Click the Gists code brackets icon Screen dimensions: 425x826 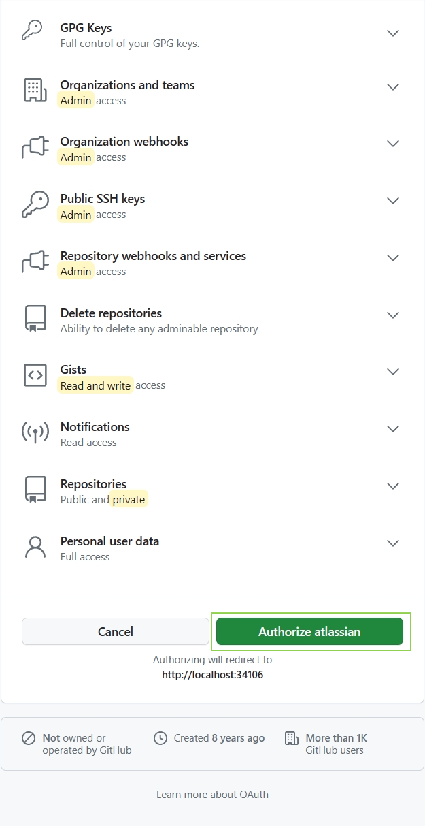pyautogui.click(x=35, y=376)
